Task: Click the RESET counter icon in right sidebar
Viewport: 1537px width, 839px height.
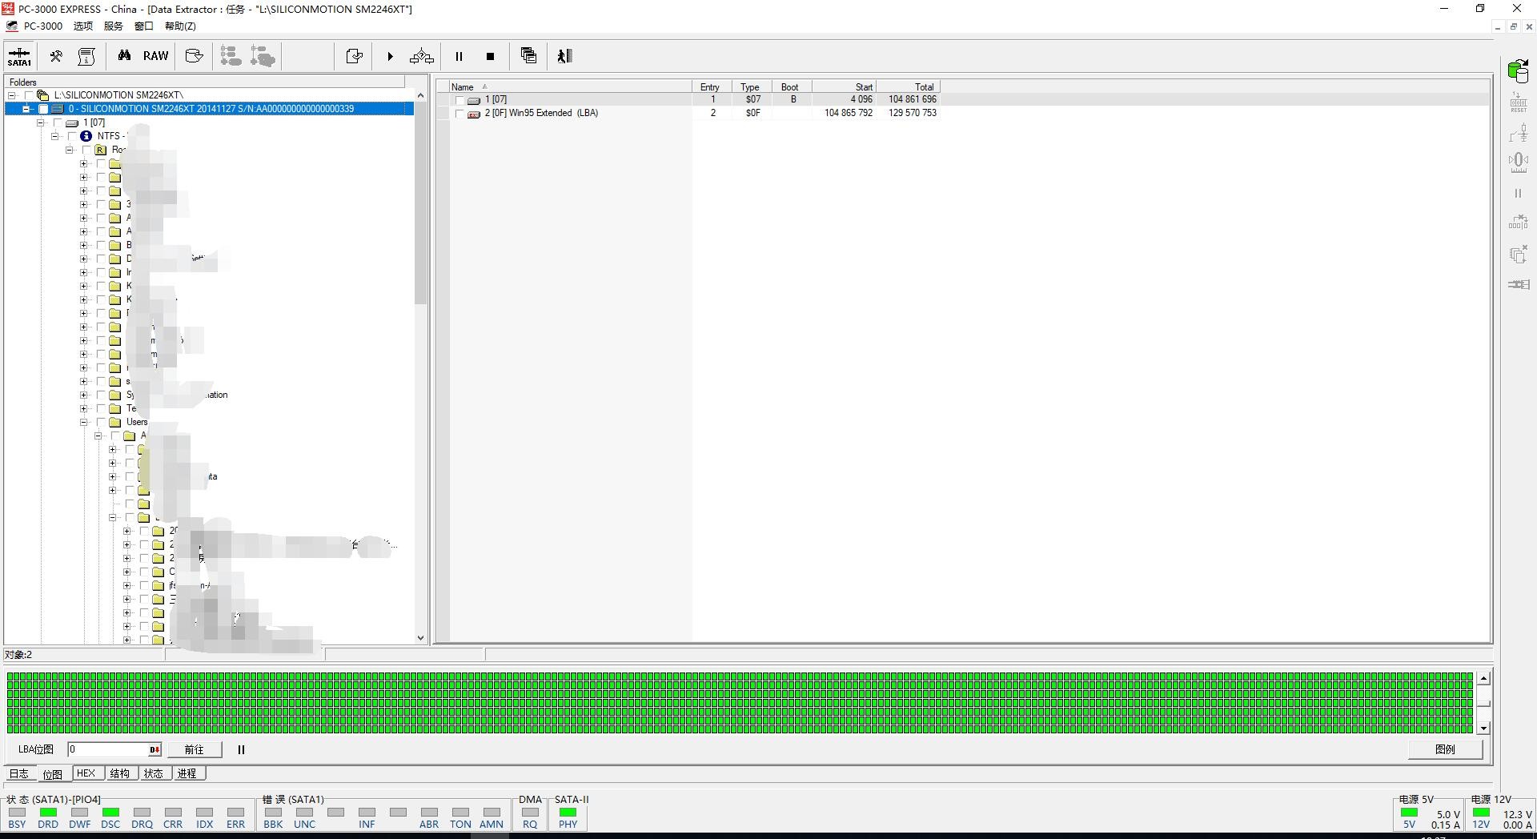Action: 1518,102
